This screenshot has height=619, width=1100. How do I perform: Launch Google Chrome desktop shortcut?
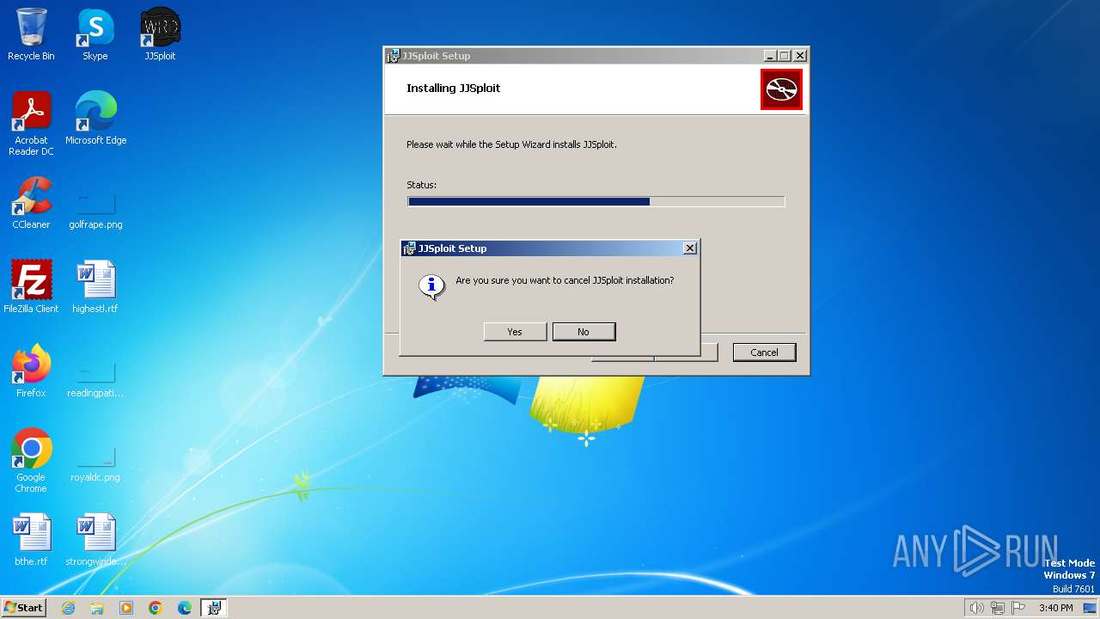(31, 461)
